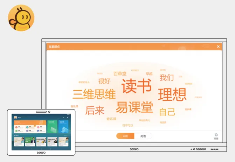Select the word 读书 in the cloud
This screenshot has width=235, height=162.
[137, 86]
